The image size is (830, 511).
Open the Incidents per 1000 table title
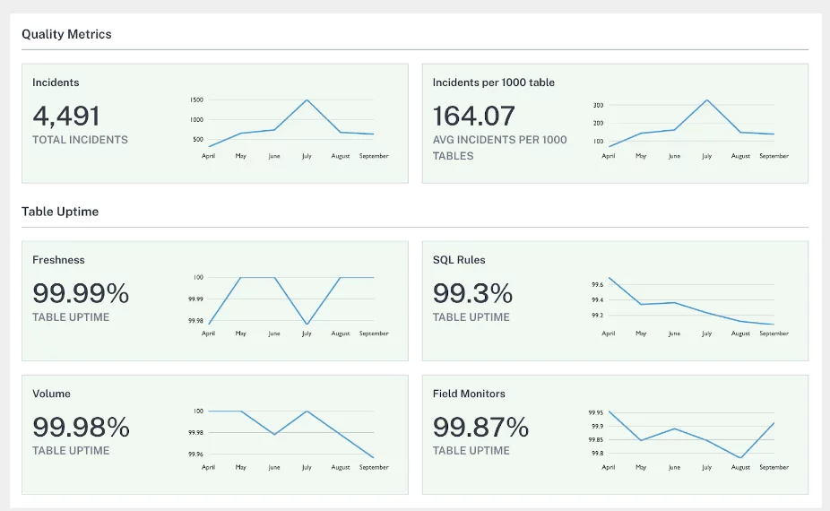493,82
